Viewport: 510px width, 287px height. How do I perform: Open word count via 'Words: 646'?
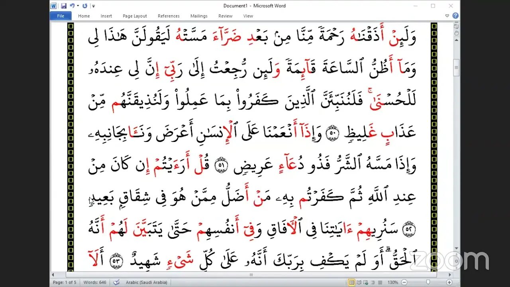[x=95, y=282]
